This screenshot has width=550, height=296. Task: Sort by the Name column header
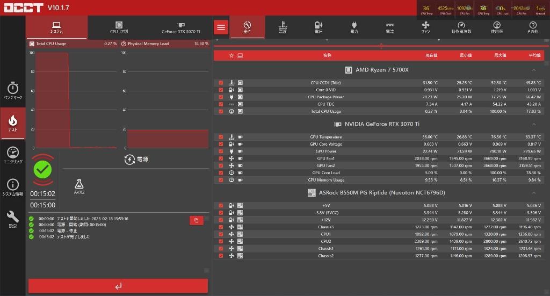coord(327,55)
